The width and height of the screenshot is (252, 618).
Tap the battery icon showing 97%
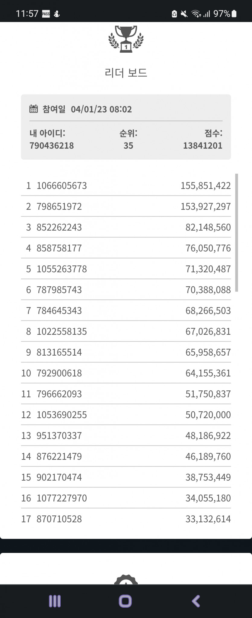[234, 14]
